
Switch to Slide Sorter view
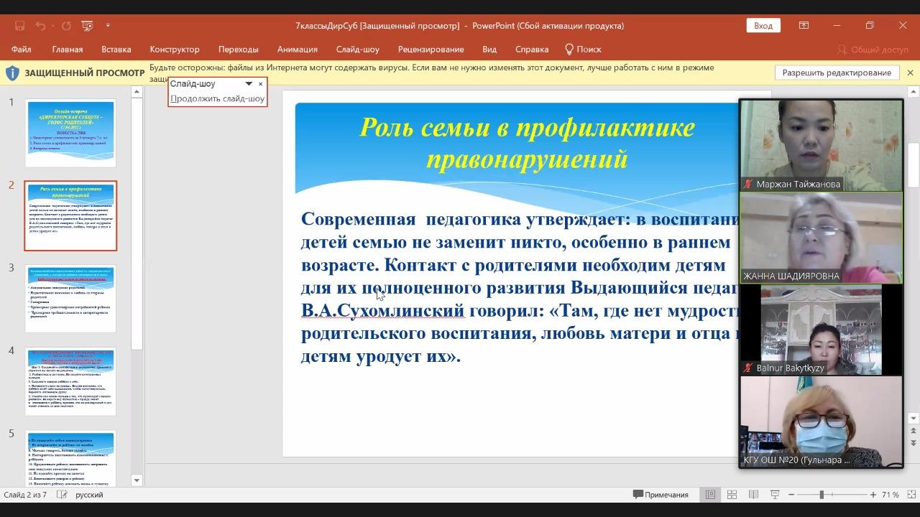[x=732, y=495]
